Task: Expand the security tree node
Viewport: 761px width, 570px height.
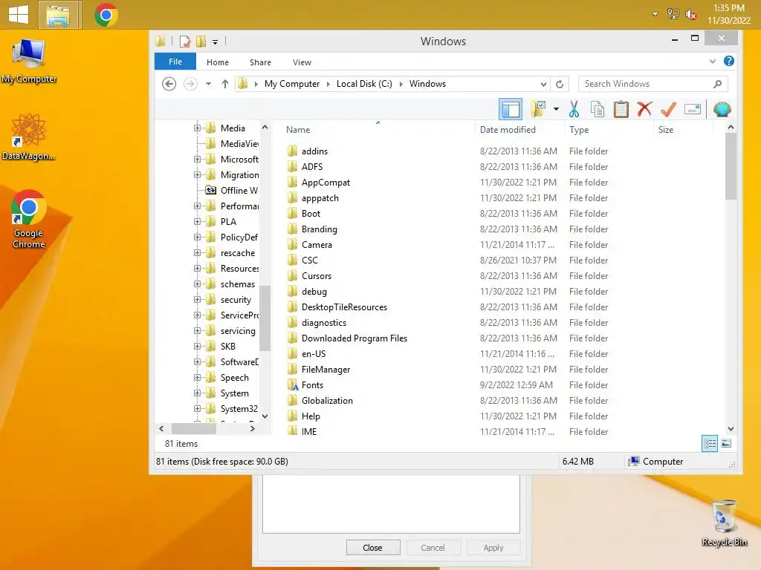Action: pos(197,300)
